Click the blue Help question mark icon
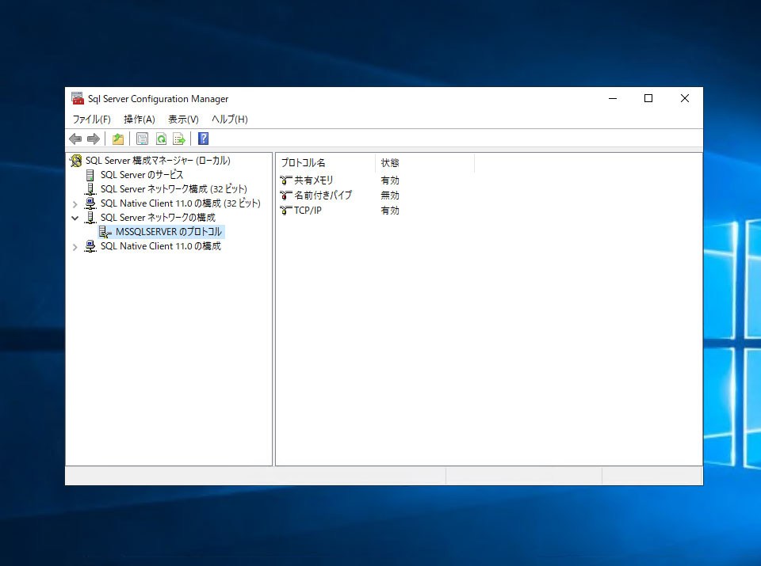The width and height of the screenshot is (761, 566). pyautogui.click(x=204, y=139)
